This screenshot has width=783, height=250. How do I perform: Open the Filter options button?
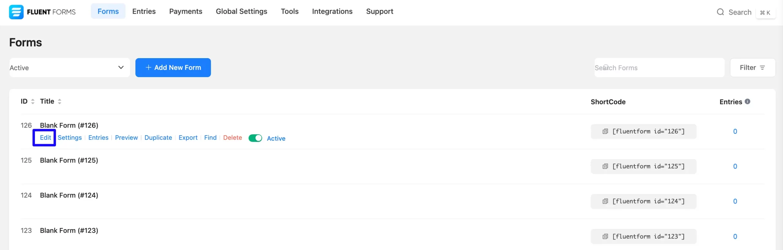click(752, 68)
